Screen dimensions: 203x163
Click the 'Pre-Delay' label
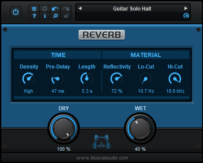coord(58,67)
